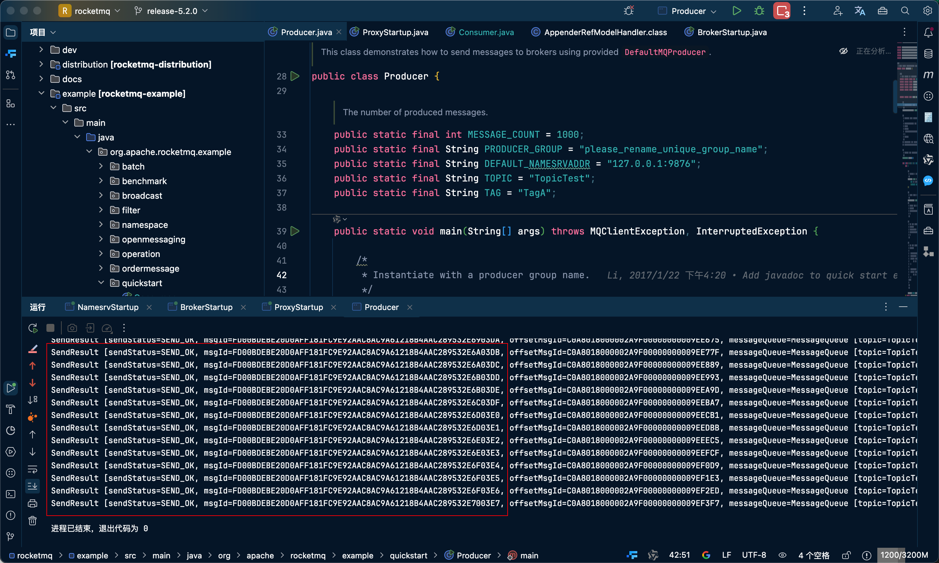Click the UTF-8 encoding indicator
939x563 pixels.
[x=754, y=555]
